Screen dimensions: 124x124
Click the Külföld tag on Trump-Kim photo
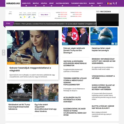pos(65,44)
